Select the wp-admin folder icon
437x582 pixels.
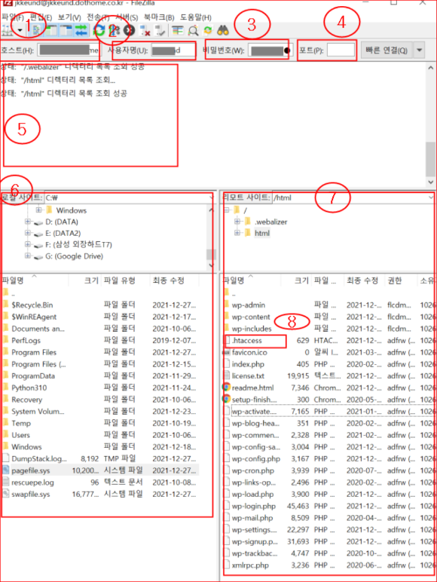click(x=227, y=305)
